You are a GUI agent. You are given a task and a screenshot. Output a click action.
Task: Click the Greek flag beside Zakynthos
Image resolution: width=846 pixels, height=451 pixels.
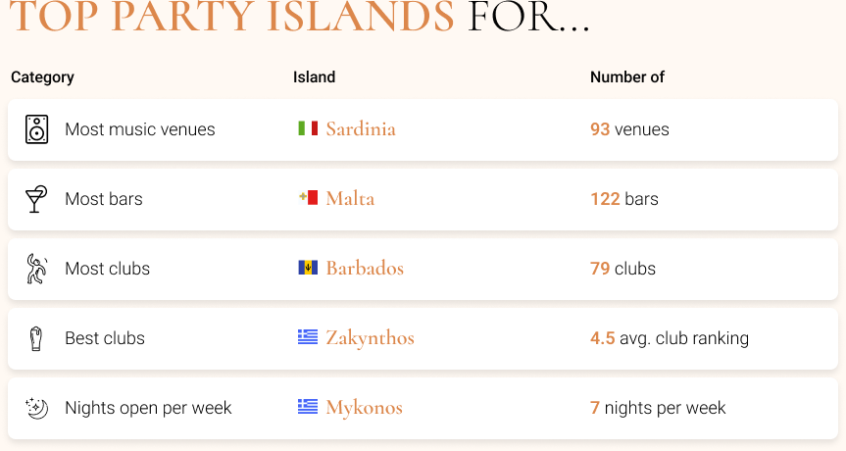click(x=308, y=337)
